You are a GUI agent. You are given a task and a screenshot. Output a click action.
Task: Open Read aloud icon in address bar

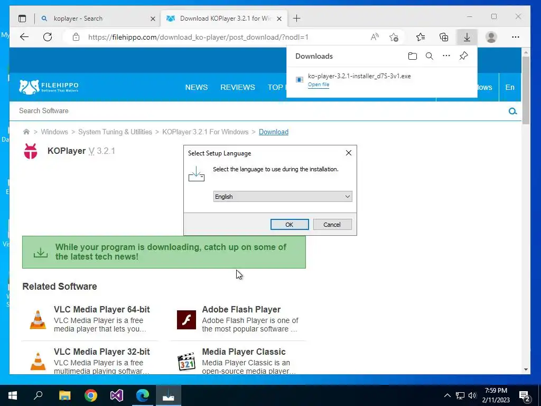(x=375, y=37)
